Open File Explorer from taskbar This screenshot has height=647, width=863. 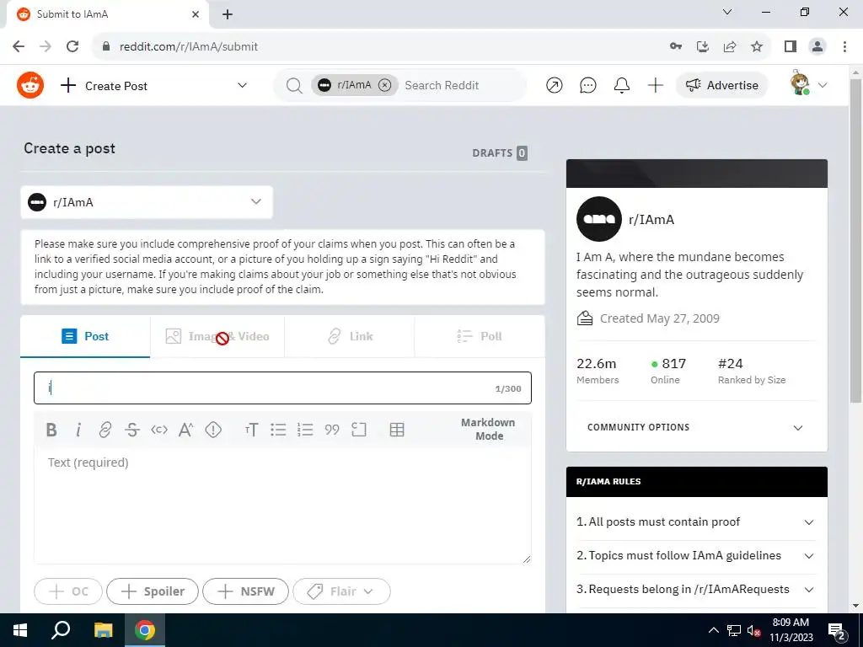tap(104, 630)
